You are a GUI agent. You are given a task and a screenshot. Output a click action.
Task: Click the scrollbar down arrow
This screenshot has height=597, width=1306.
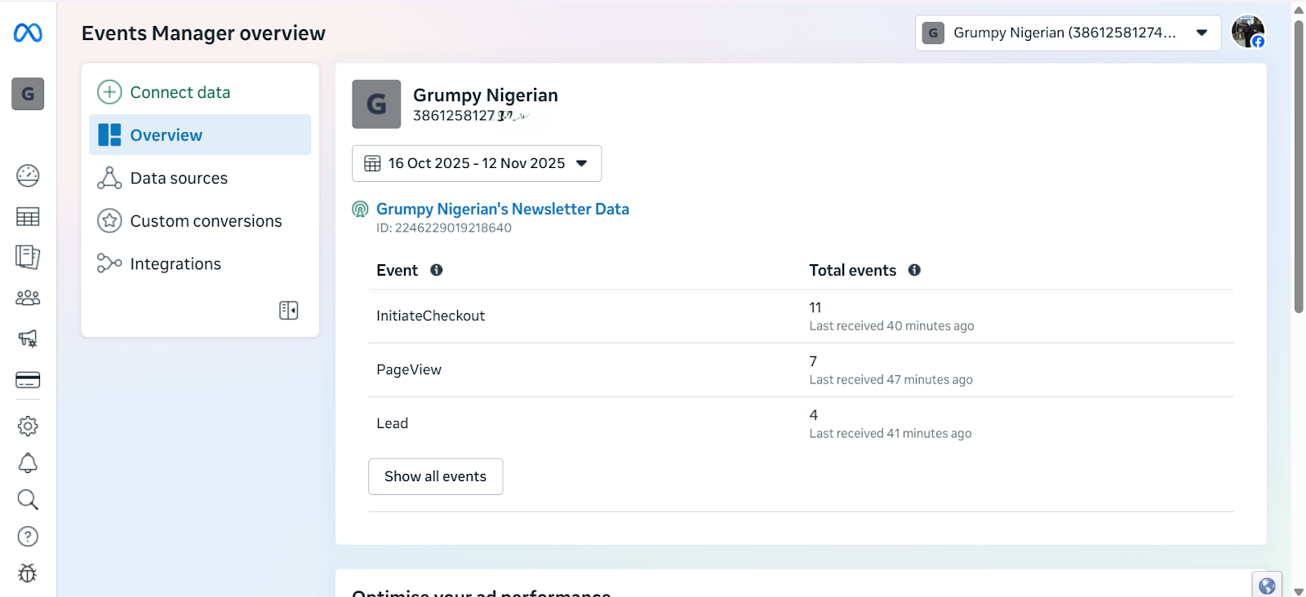pyautogui.click(x=1299, y=590)
